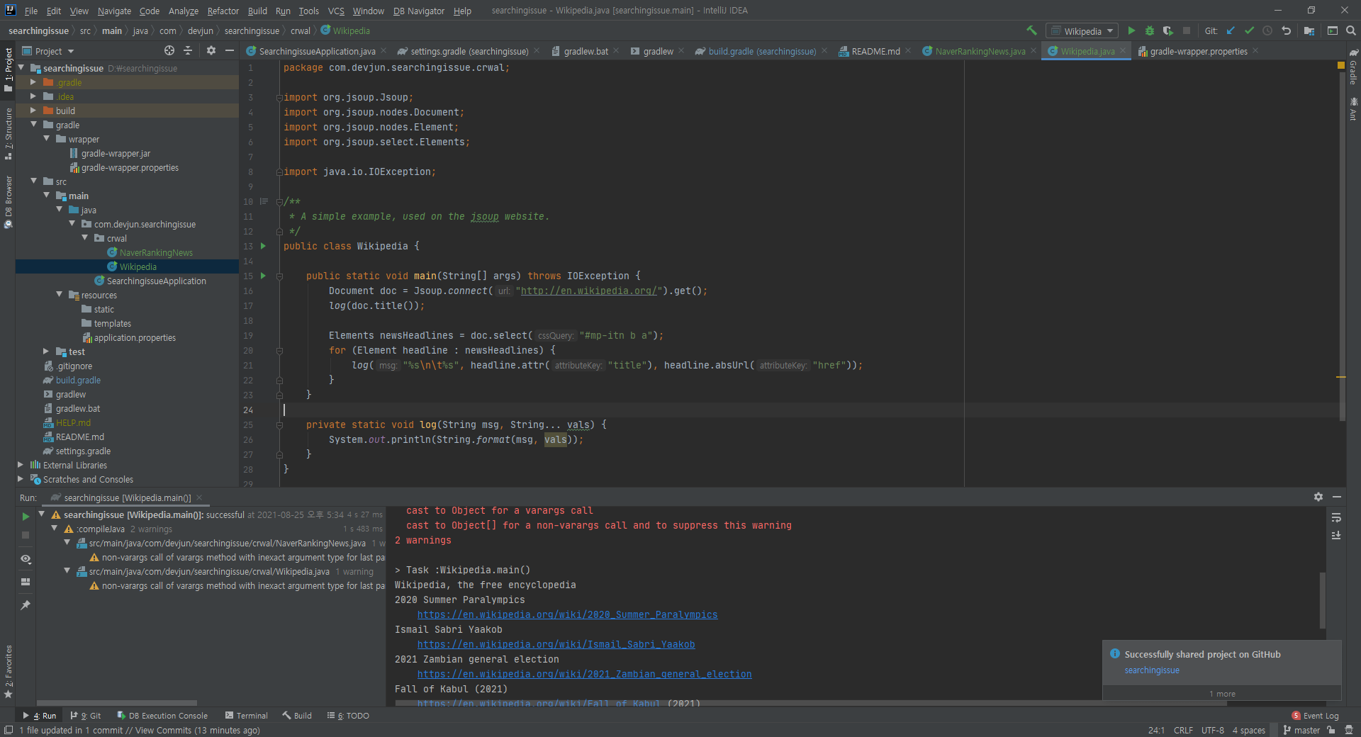This screenshot has width=1361, height=737.
Task: Open the DB Navigator menu
Action: pos(418,11)
